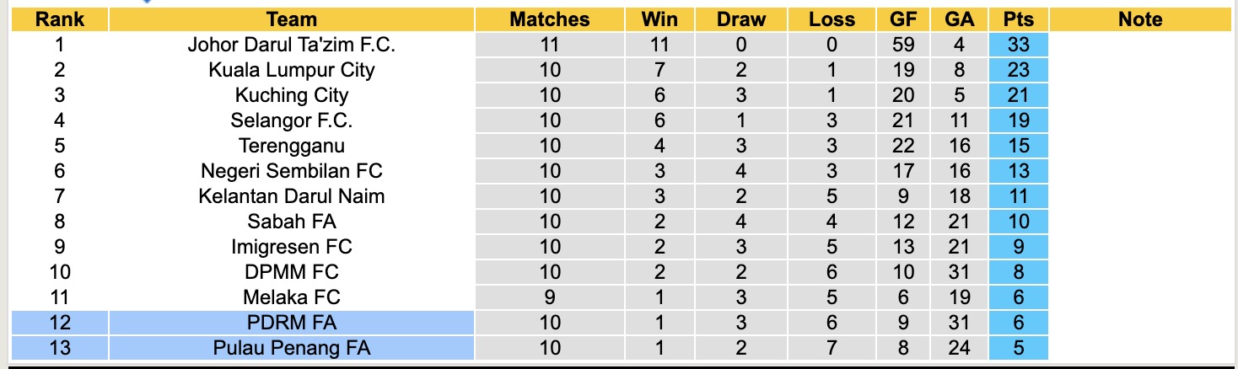
Task: Click Johor's 33 points cell
Action: pyautogui.click(x=1018, y=45)
